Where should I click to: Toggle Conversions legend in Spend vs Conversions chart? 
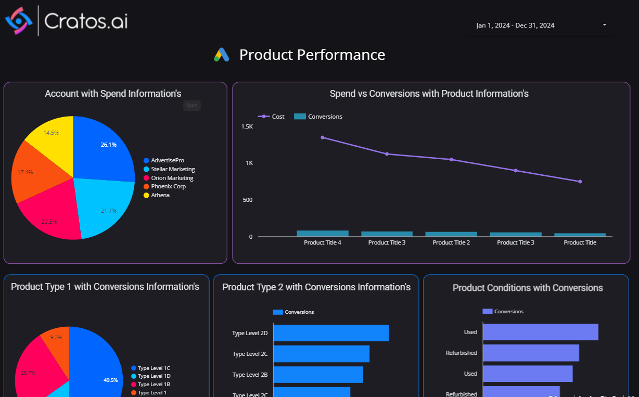[x=318, y=117]
